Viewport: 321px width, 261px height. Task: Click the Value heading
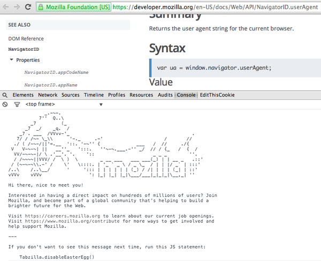161,82
